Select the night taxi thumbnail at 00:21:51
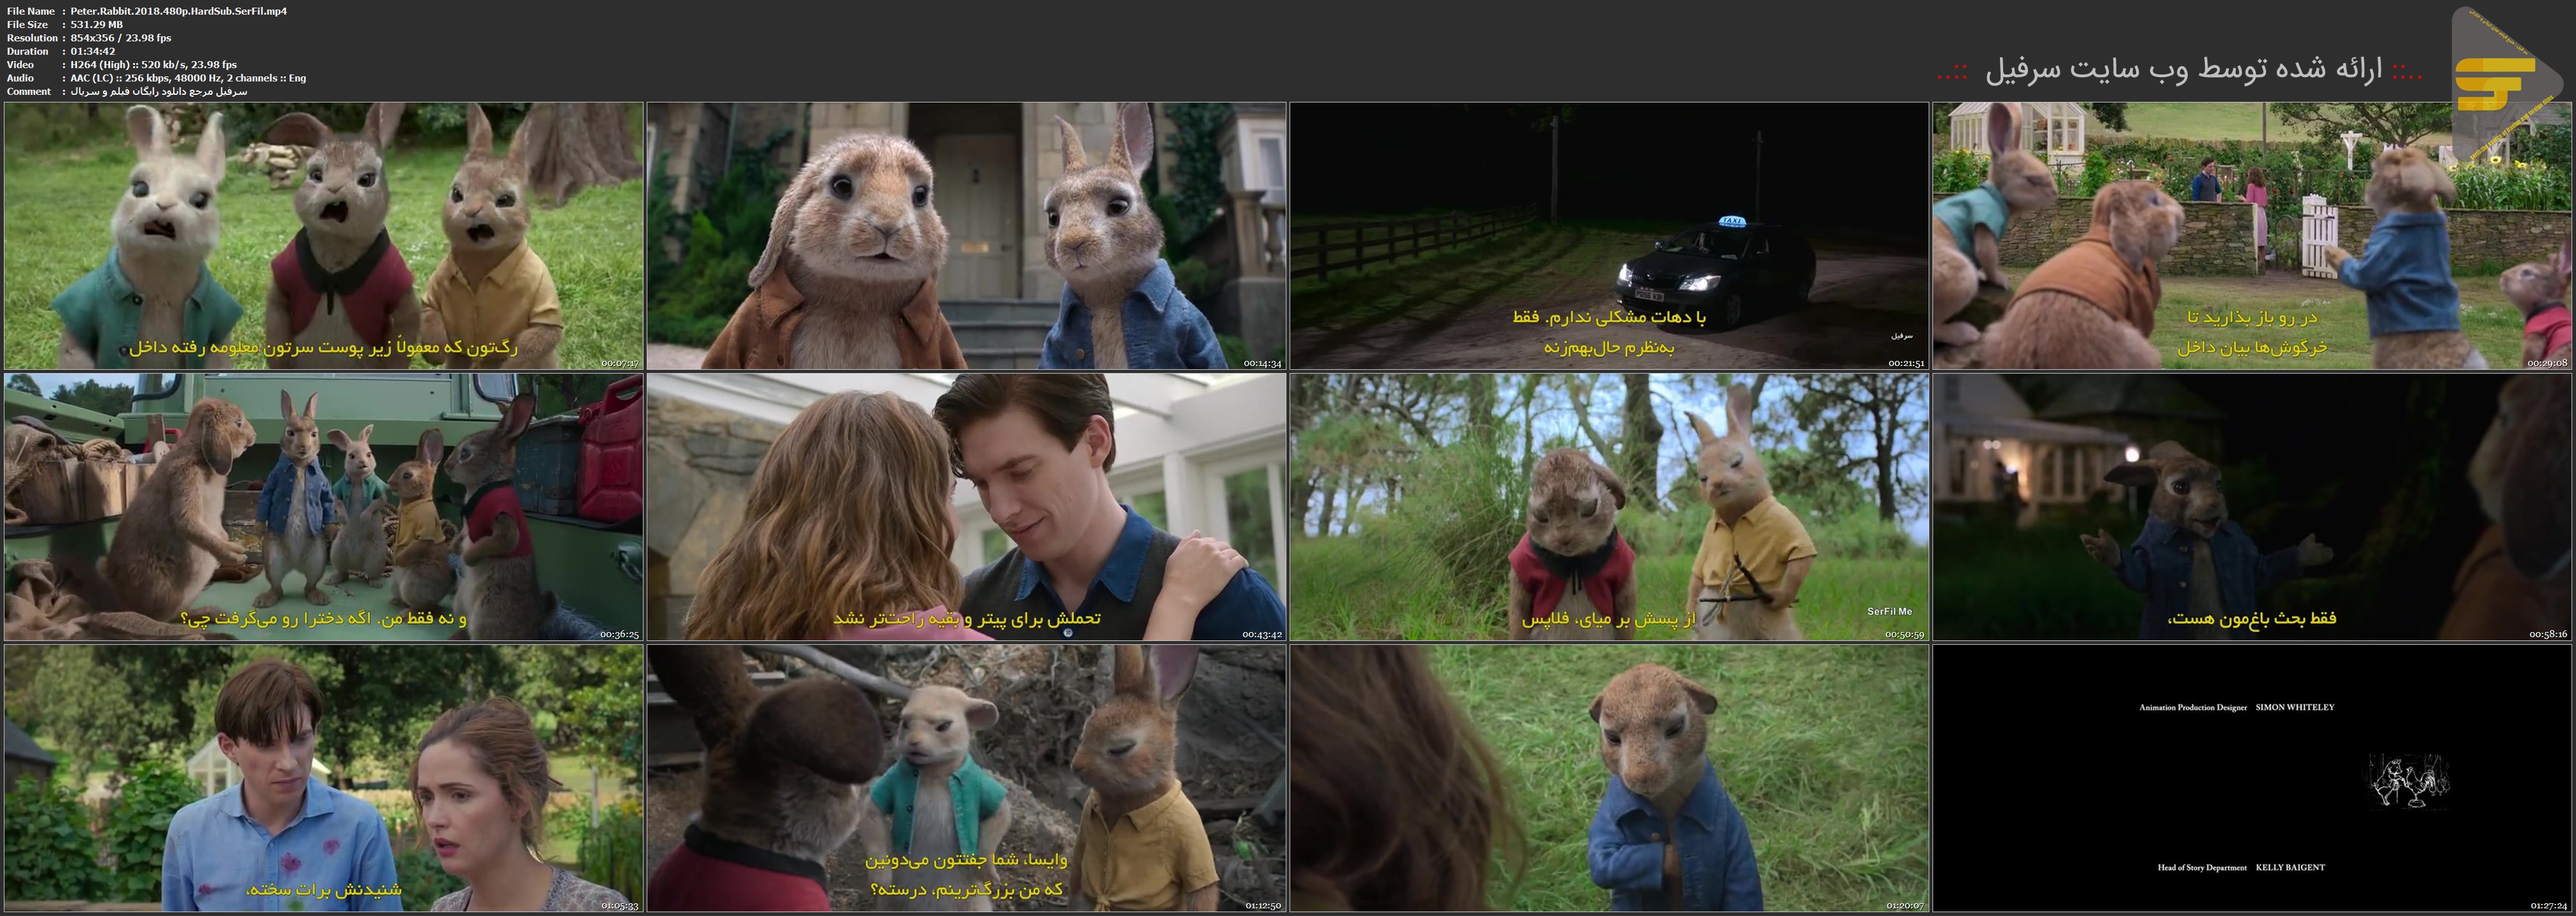Image resolution: width=2576 pixels, height=916 pixels. coord(1608,236)
